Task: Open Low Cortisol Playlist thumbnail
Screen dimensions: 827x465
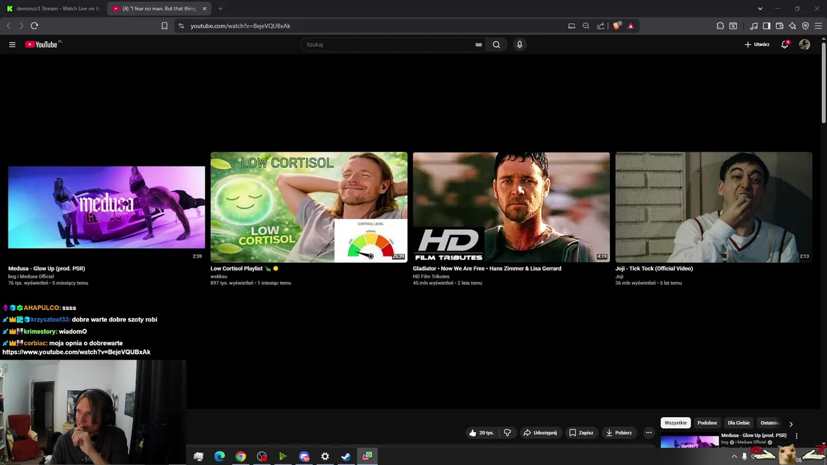Action: pyautogui.click(x=309, y=207)
